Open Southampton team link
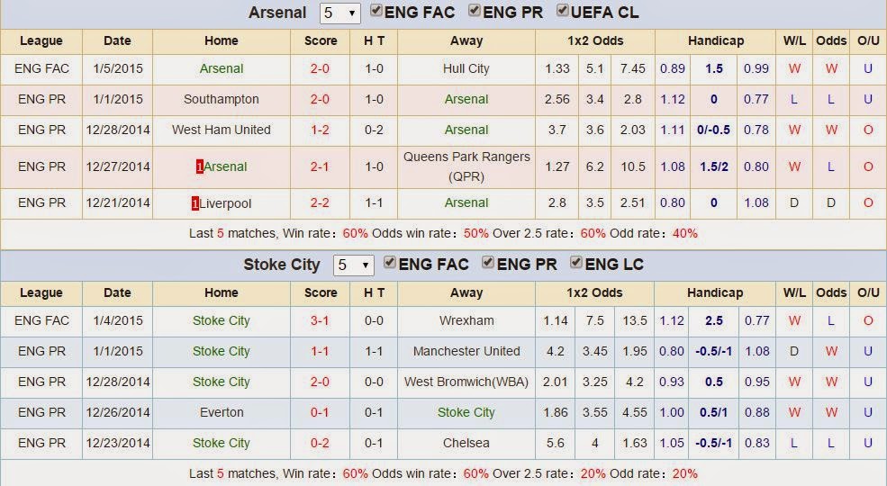This screenshot has width=887, height=486. (x=222, y=100)
